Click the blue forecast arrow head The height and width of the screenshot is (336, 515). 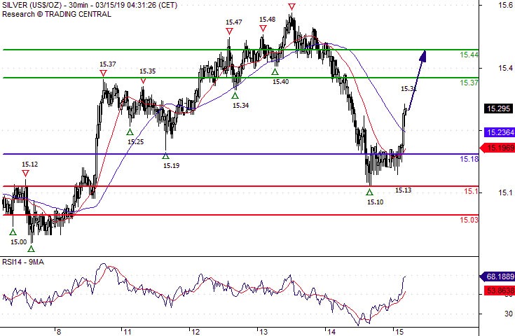(x=423, y=55)
